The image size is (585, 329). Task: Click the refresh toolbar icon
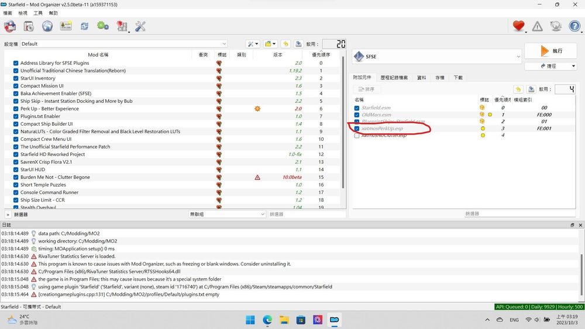pyautogui.click(x=85, y=26)
